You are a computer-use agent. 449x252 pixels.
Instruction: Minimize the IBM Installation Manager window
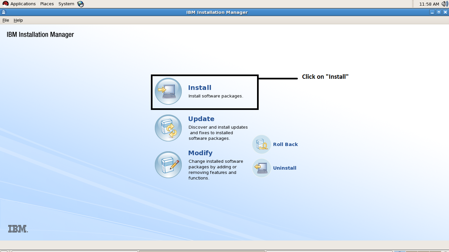[432, 12]
